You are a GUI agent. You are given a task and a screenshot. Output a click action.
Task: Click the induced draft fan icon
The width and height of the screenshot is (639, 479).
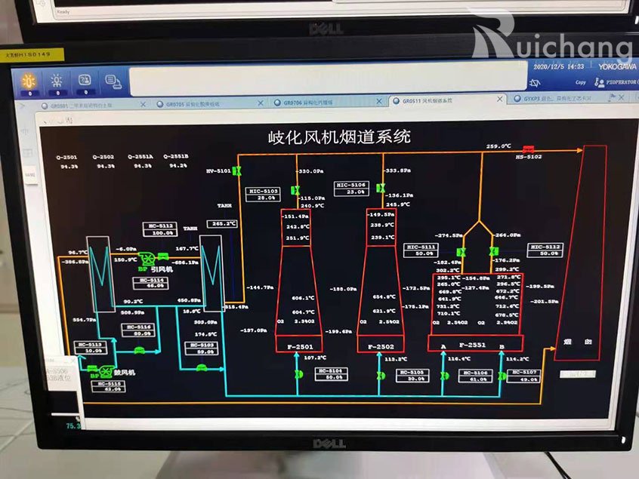click(x=144, y=259)
